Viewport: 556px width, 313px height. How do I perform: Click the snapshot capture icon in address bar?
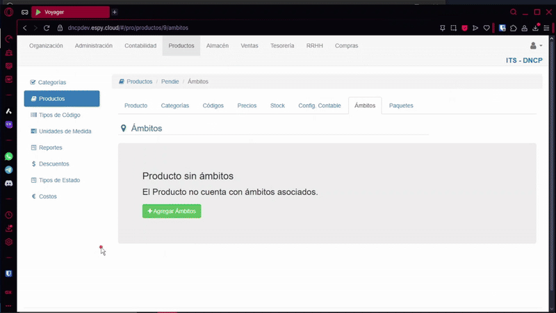453,28
